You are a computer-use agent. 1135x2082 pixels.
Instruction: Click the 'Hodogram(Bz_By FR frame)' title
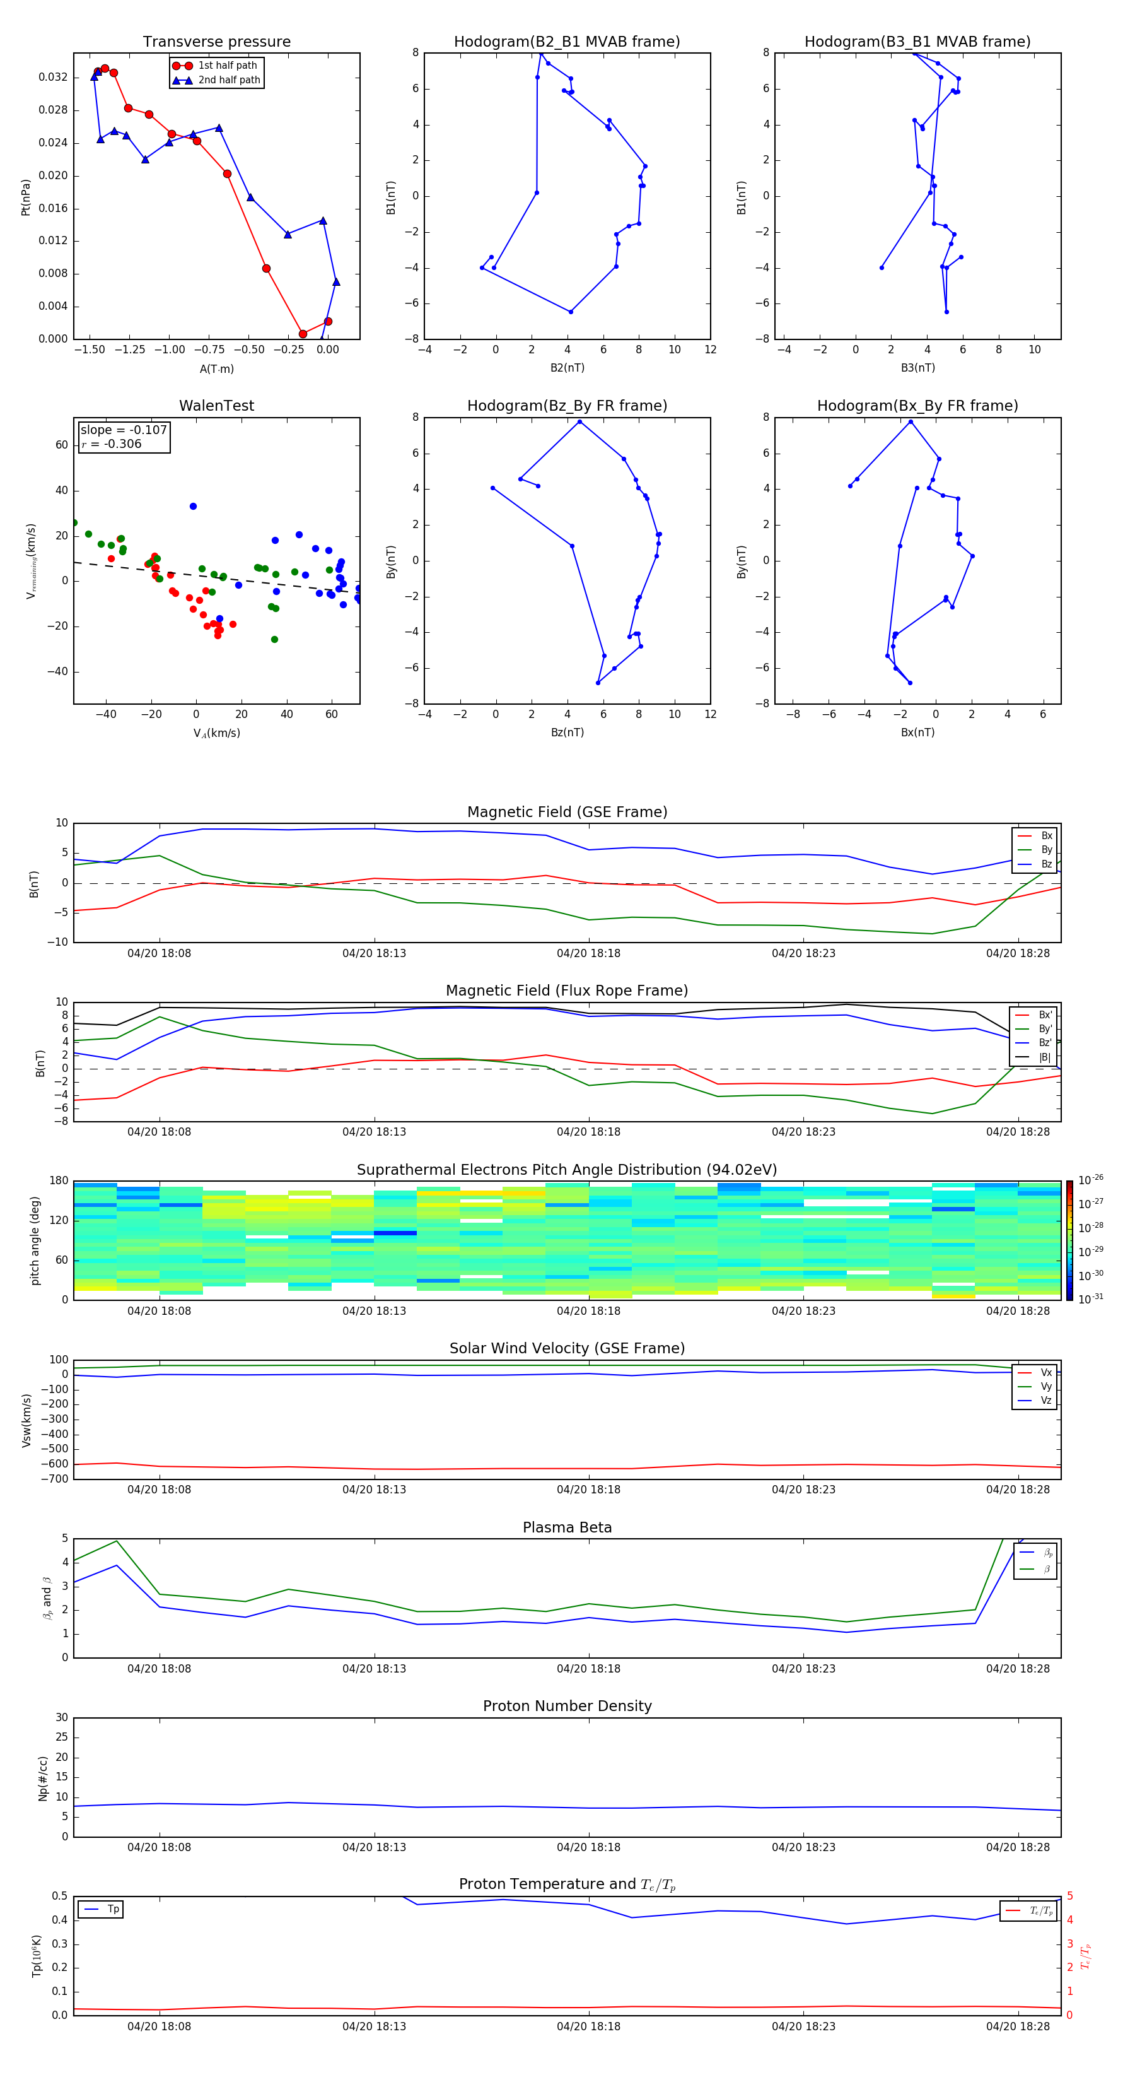tap(567, 406)
